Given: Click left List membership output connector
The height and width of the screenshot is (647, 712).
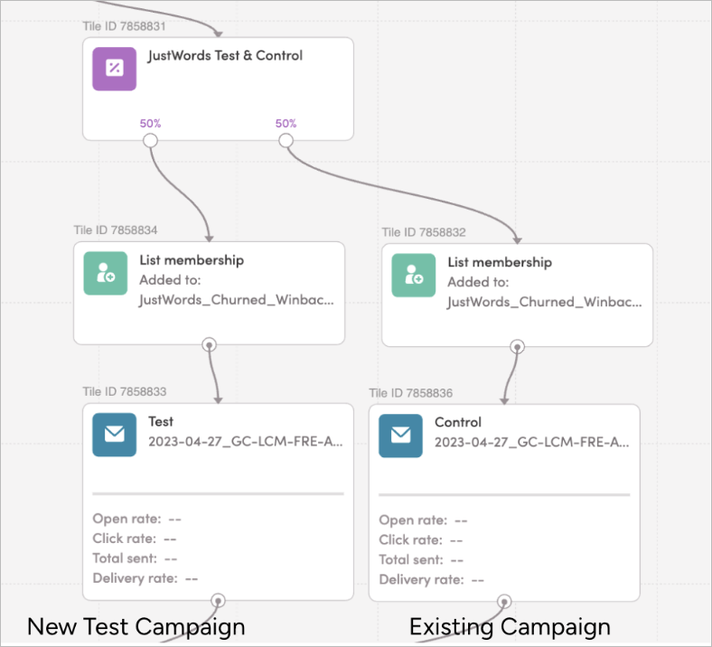Looking at the screenshot, I should point(210,343).
